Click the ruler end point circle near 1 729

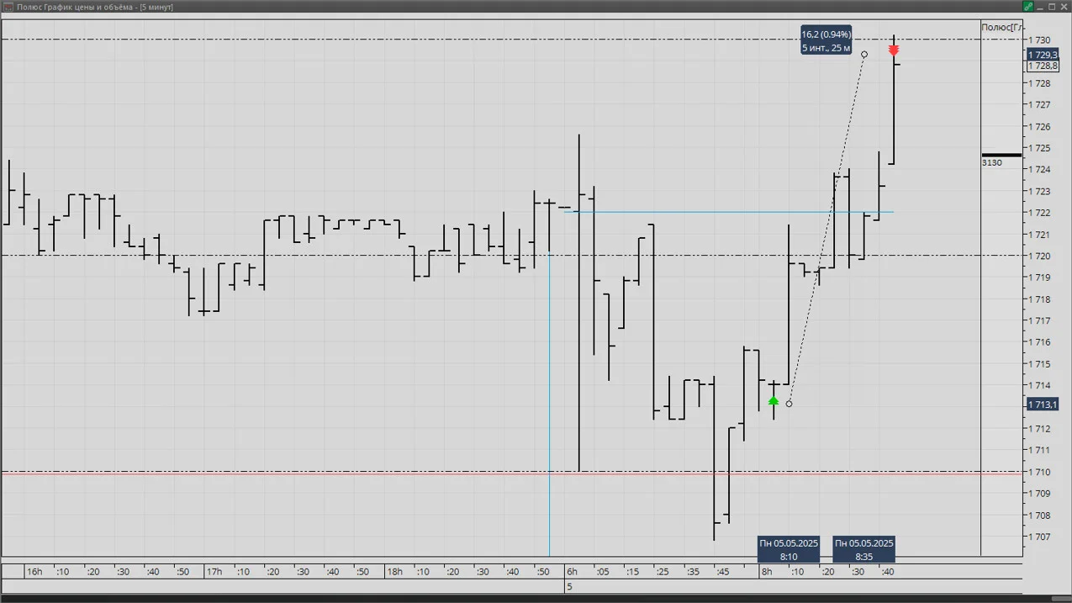click(x=864, y=55)
